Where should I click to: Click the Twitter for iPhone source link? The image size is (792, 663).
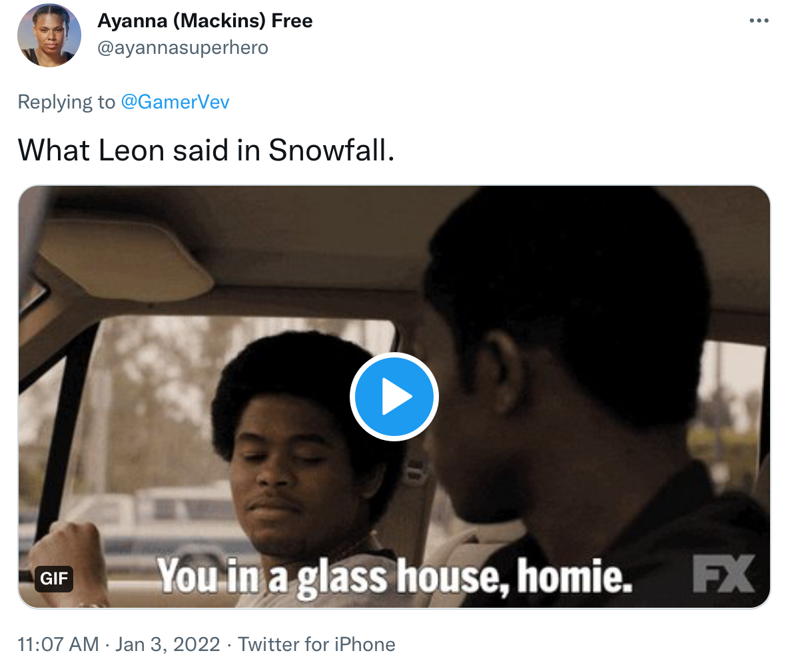(x=316, y=644)
